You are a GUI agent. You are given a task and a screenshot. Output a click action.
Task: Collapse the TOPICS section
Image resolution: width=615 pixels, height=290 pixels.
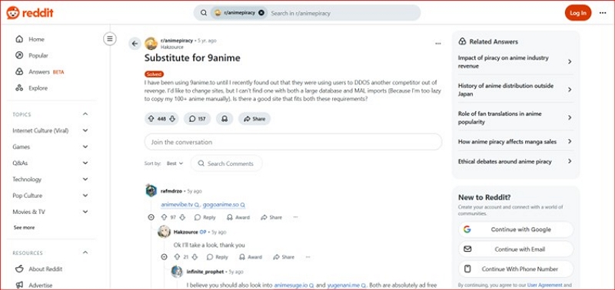[x=85, y=114]
